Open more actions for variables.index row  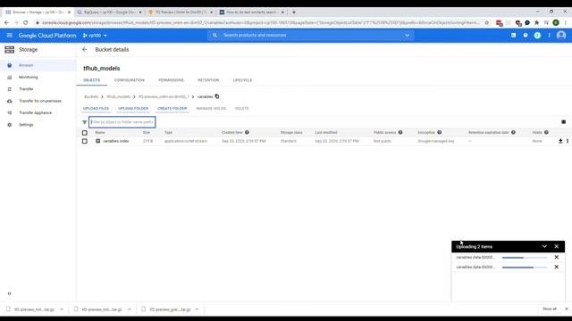click(x=568, y=141)
